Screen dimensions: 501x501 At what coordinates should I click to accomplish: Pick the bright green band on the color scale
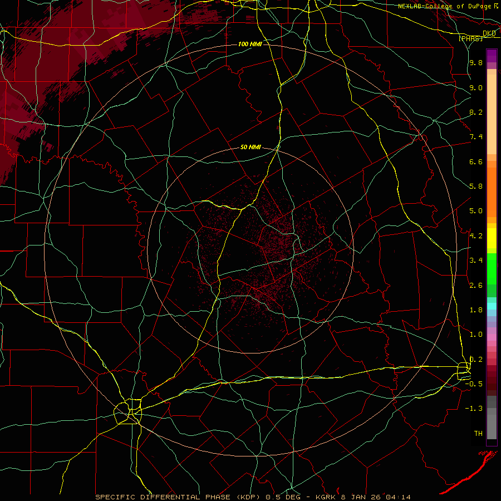click(x=492, y=269)
